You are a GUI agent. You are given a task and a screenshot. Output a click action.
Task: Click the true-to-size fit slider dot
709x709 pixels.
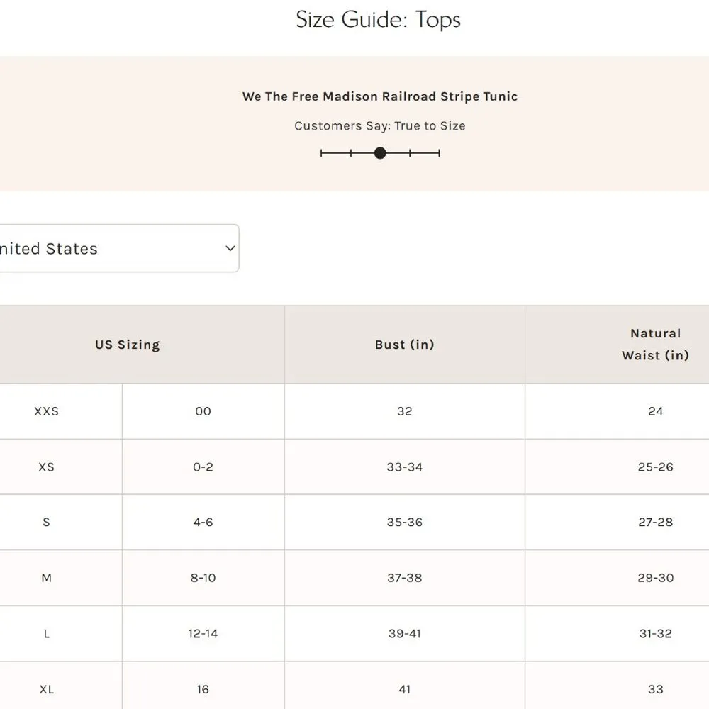coord(380,153)
